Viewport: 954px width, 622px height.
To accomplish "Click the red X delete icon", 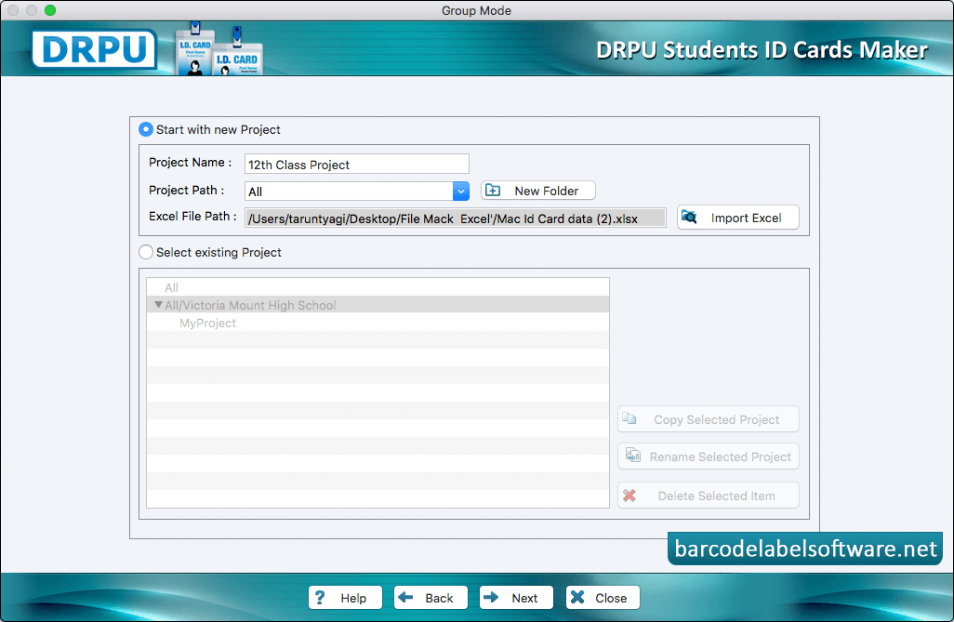I will (629, 496).
